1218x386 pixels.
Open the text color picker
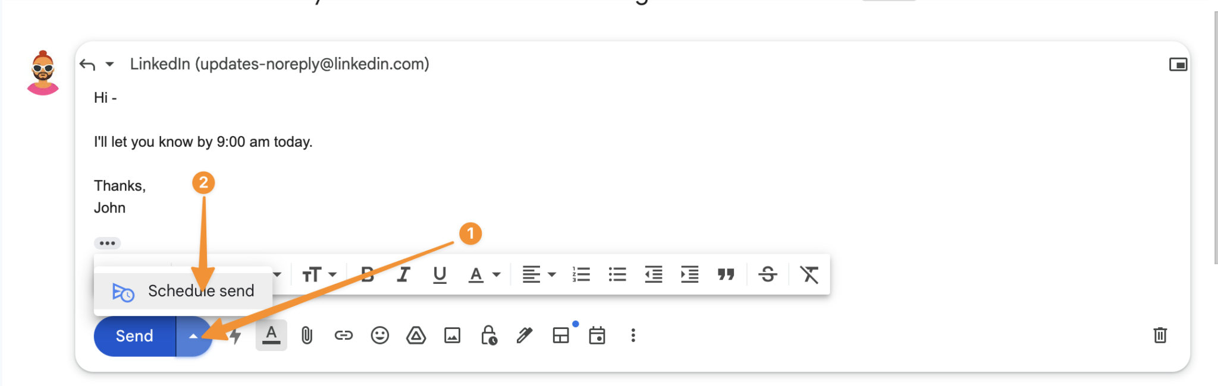483,274
